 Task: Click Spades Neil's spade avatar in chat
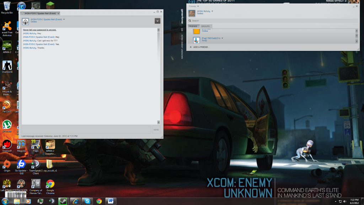coord(25,21)
